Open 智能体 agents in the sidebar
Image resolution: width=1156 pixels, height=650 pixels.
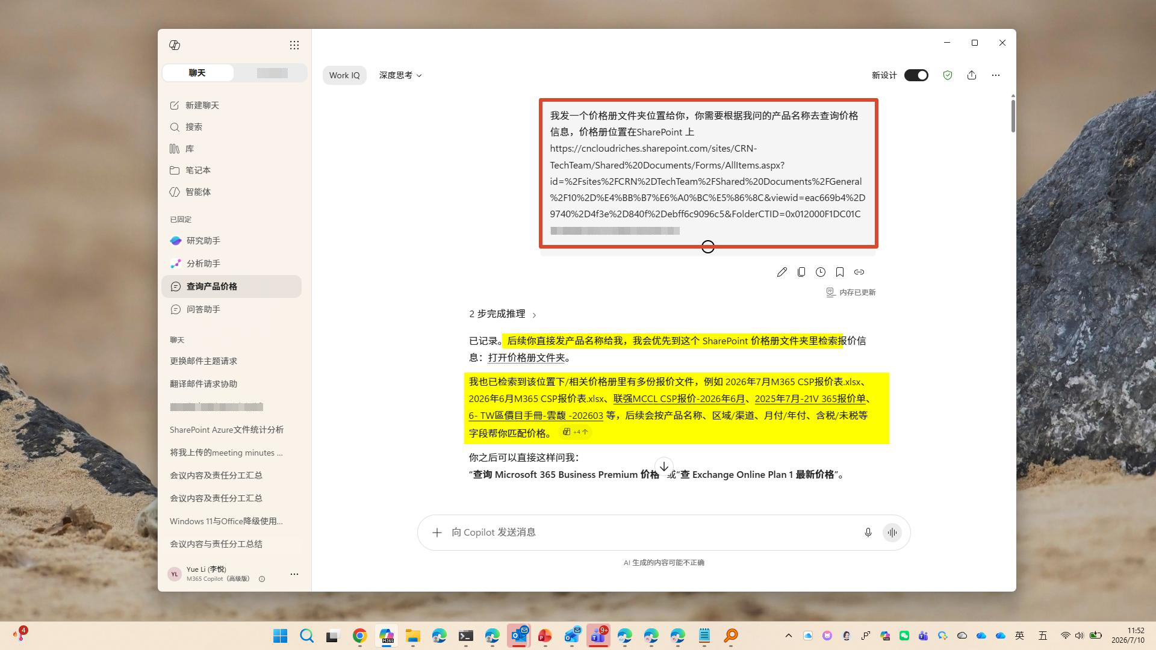click(231, 192)
